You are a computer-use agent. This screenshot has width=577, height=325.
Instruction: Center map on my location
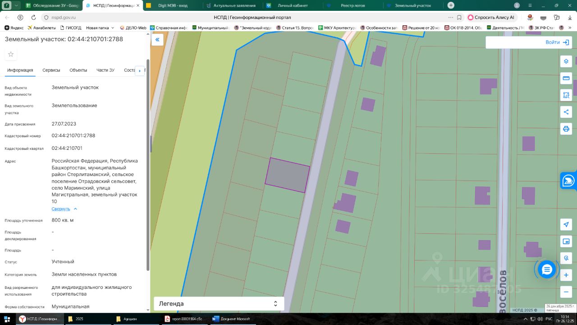pyautogui.click(x=566, y=224)
